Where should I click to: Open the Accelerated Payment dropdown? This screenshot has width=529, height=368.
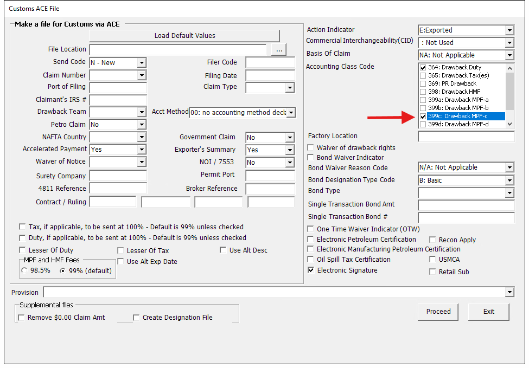pos(142,149)
